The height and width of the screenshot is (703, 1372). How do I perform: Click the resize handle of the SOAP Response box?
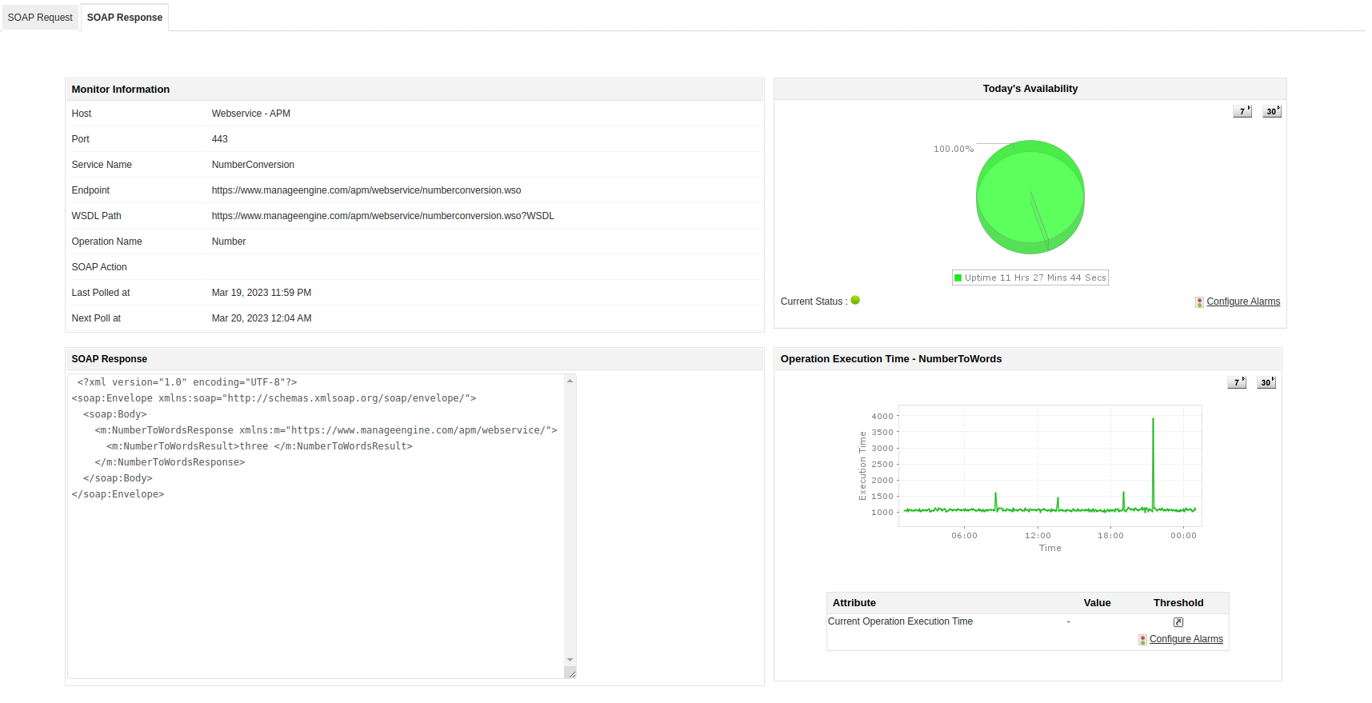[x=570, y=673]
